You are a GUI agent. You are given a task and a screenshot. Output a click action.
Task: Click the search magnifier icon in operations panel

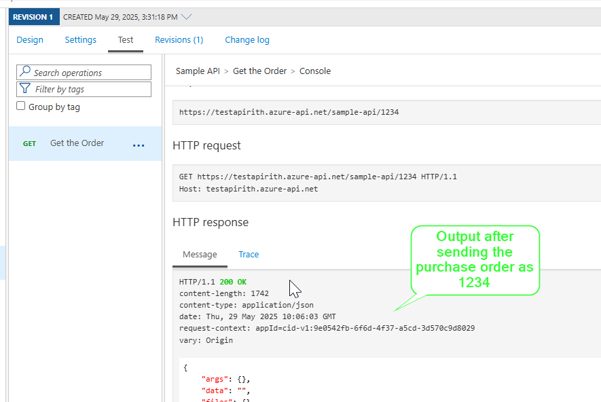24,72
